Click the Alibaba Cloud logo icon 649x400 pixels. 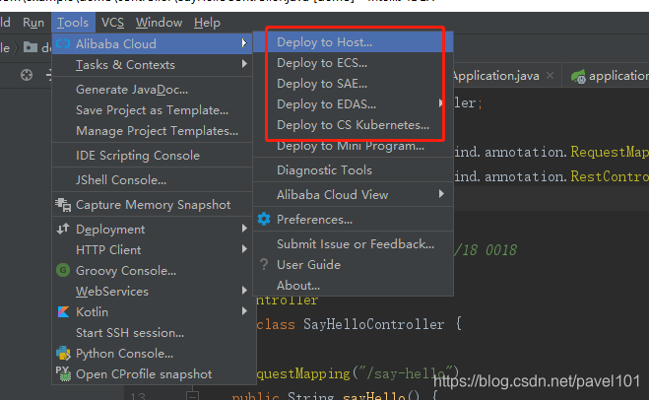(63, 43)
